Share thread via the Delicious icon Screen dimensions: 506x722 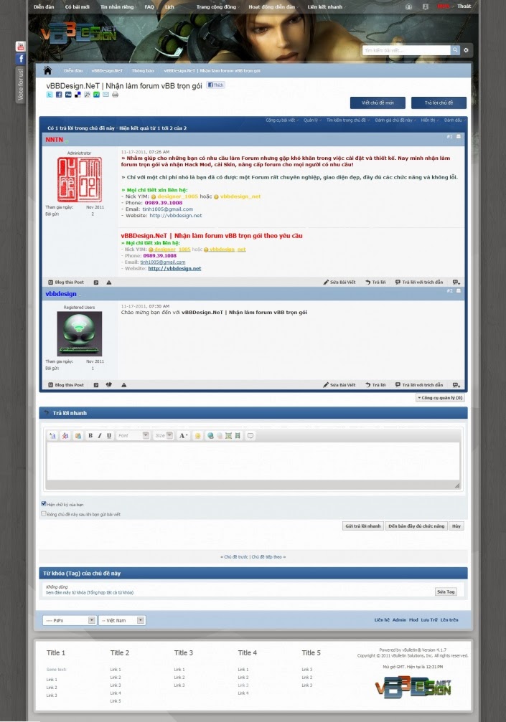(78, 95)
